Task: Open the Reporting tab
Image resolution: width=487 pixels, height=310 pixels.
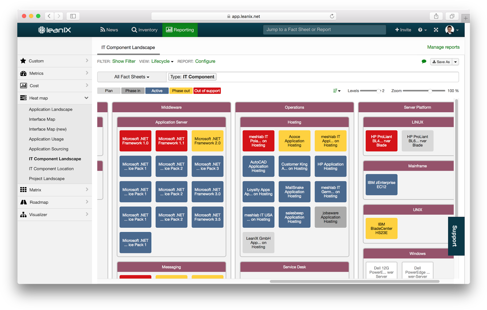Action: point(180,30)
